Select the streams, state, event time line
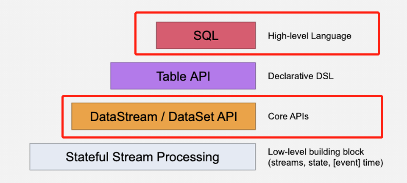The image size is (407, 183). pos(325,162)
